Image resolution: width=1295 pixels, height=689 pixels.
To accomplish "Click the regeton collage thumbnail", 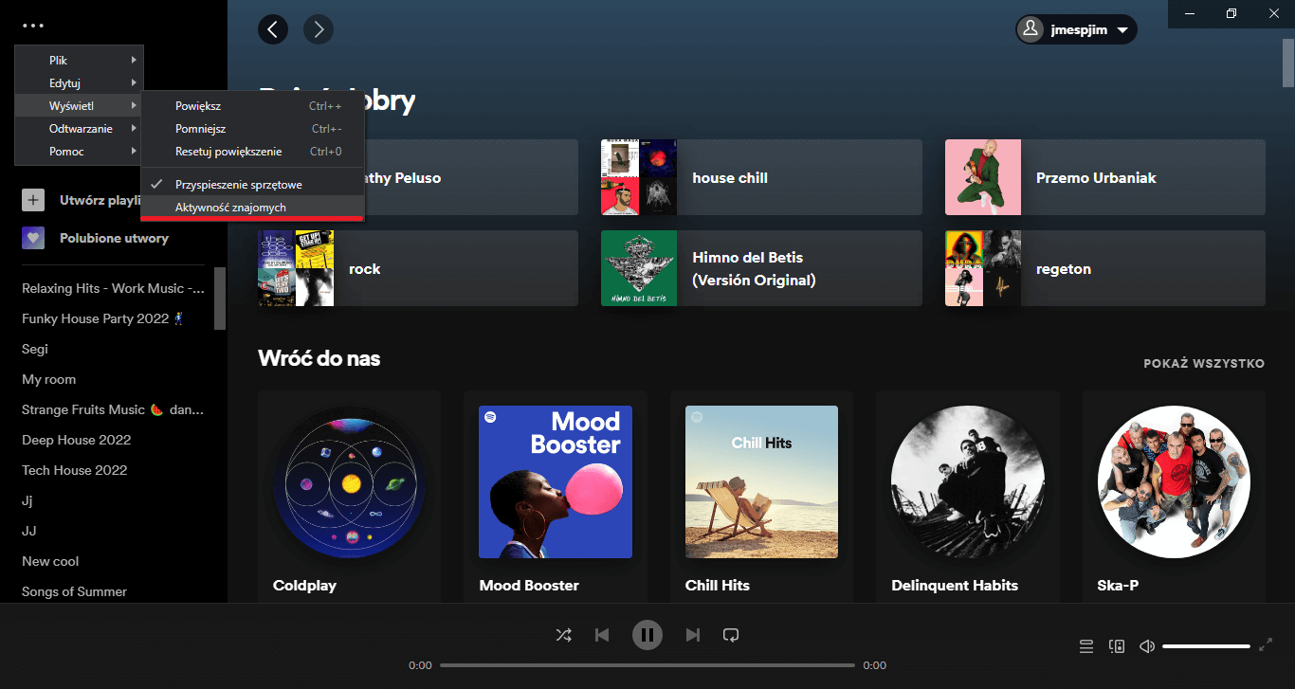I will (983, 268).
